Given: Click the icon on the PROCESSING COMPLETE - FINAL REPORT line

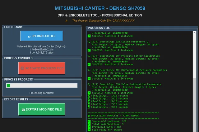Looking at the screenshot, I should tap(89, 116).
